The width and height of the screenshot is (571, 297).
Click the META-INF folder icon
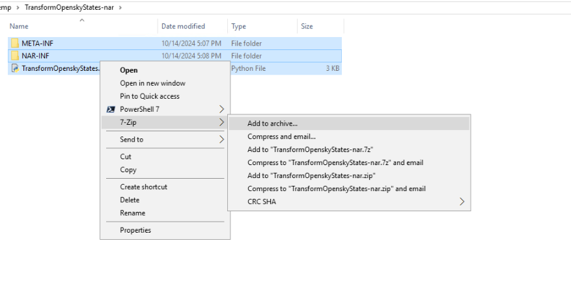click(x=15, y=43)
